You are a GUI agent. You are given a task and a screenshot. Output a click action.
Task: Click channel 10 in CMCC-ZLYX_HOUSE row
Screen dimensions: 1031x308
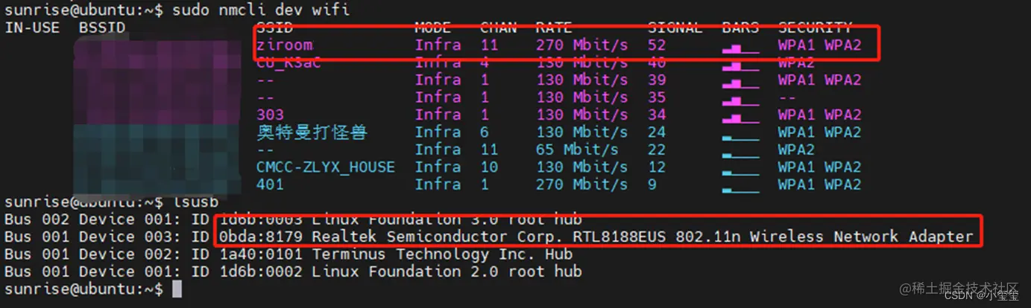489,167
